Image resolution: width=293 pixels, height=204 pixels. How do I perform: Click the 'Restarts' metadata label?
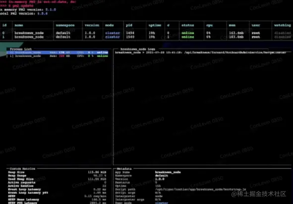click(x=122, y=183)
